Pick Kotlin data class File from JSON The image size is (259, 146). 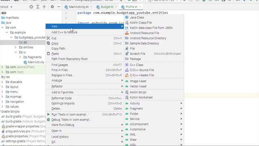tap(151, 28)
